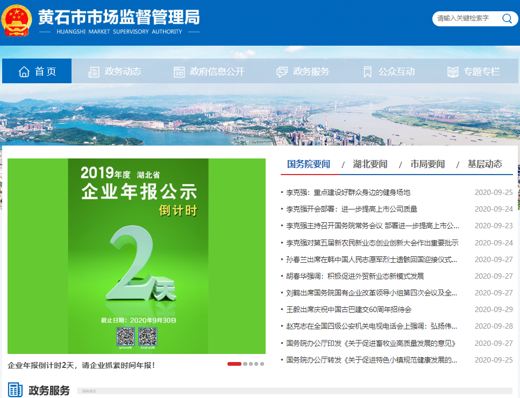520x398 pixels.
Task: Switch to the 湖北要闻 tab
Action: click(370, 164)
